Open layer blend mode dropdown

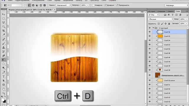[x=161, y=19]
